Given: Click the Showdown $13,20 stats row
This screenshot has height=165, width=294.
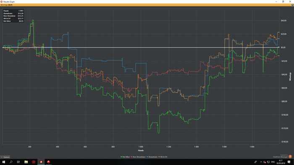Looking at the screenshot, I should point(13,13).
